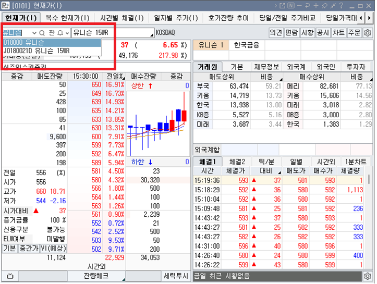
Task: Open settings gear in bottom news bar
Action: tap(367, 276)
